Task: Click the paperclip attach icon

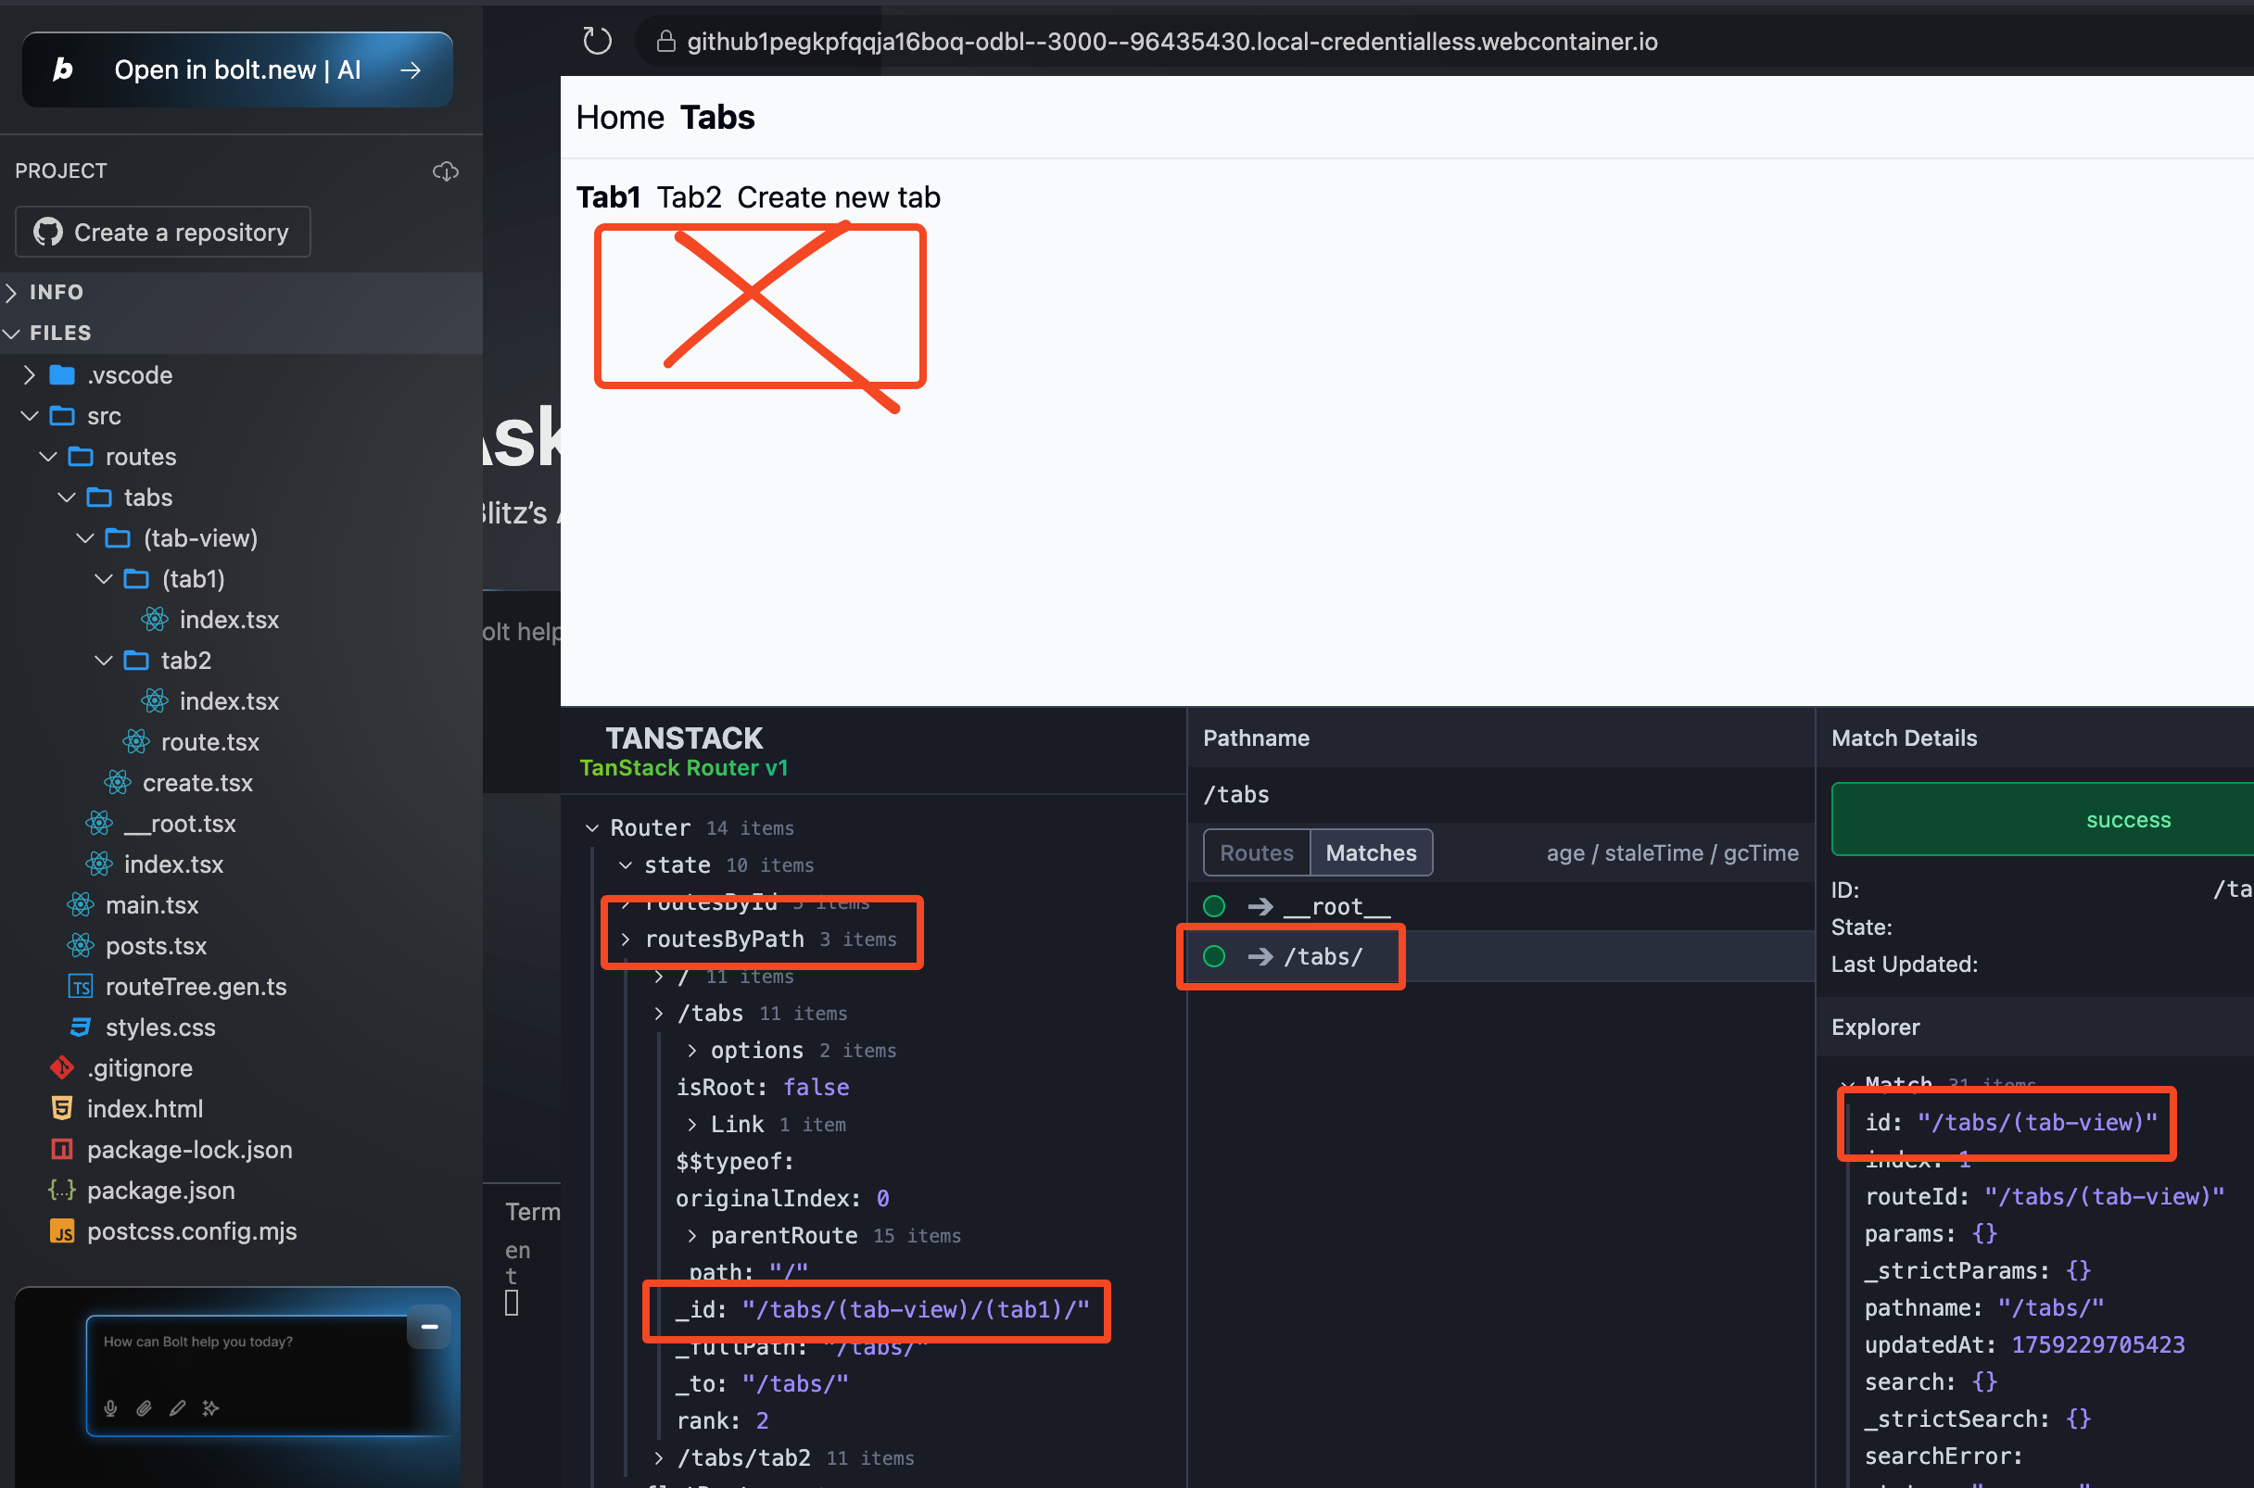Action: (144, 1408)
